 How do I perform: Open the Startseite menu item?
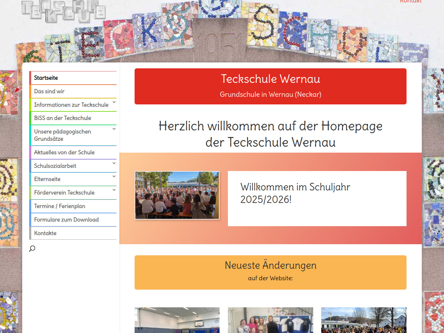(x=46, y=78)
